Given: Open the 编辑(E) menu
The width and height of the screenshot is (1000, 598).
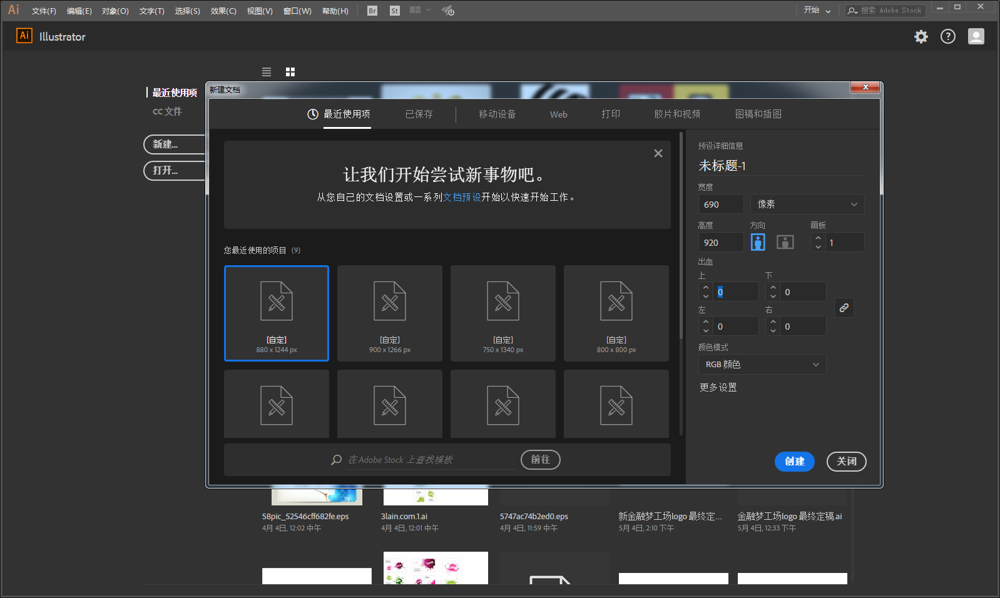Looking at the screenshot, I should (79, 11).
